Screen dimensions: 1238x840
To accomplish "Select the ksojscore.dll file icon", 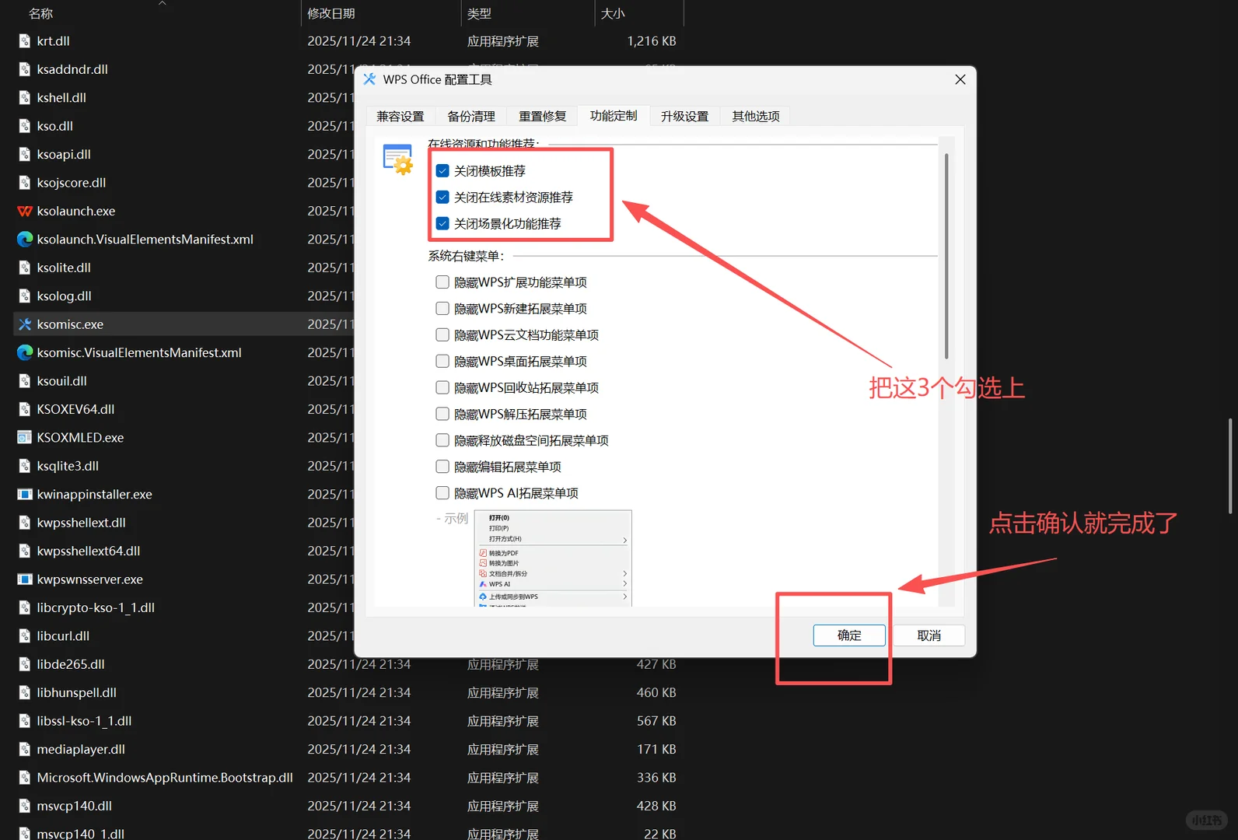I will pos(25,183).
